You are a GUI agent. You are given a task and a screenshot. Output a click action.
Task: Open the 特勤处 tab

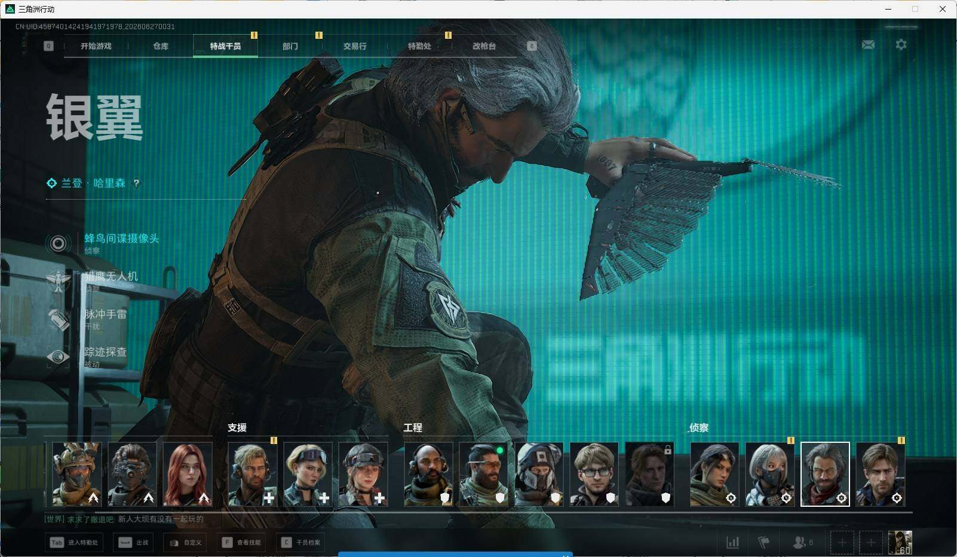[x=419, y=46]
